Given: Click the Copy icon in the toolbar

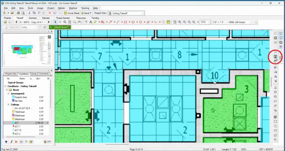Looking at the screenshot, I should point(34,13).
